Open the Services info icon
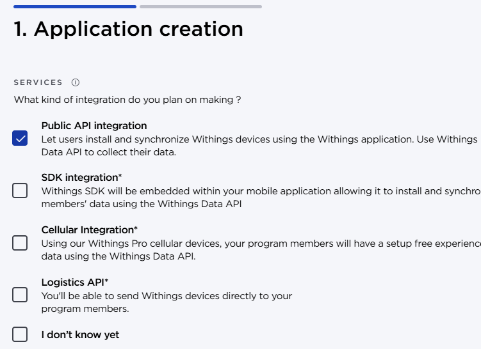 point(76,82)
